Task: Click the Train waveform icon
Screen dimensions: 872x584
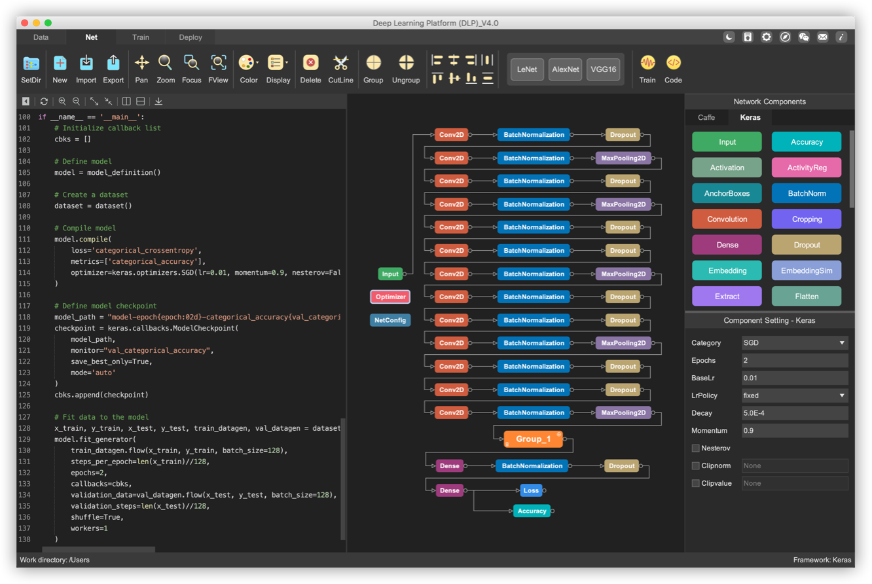Action: click(647, 63)
